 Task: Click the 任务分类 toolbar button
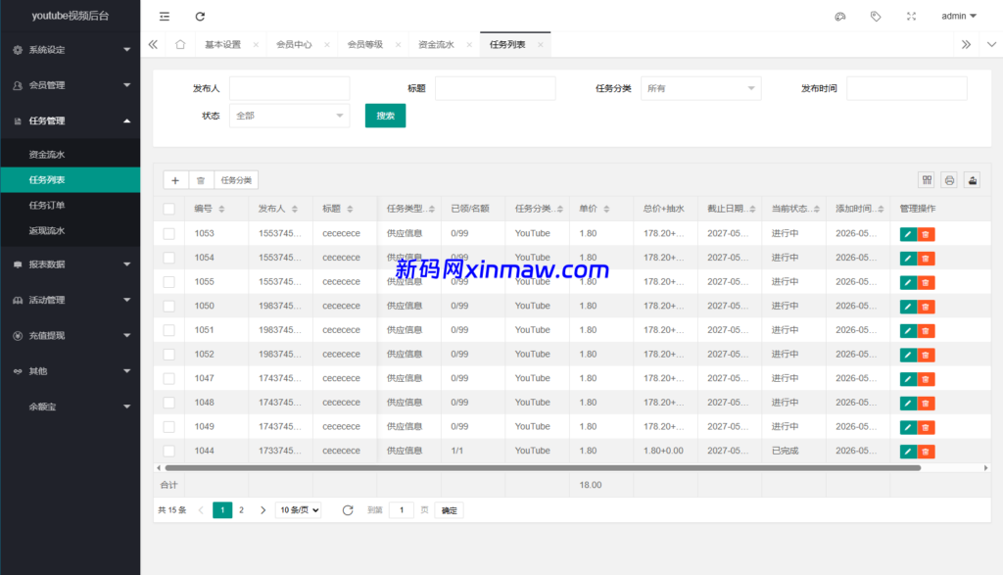236,180
